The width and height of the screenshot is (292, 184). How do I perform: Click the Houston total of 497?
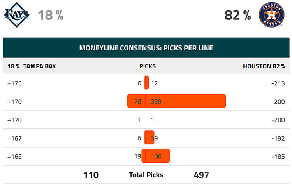pos(201,175)
